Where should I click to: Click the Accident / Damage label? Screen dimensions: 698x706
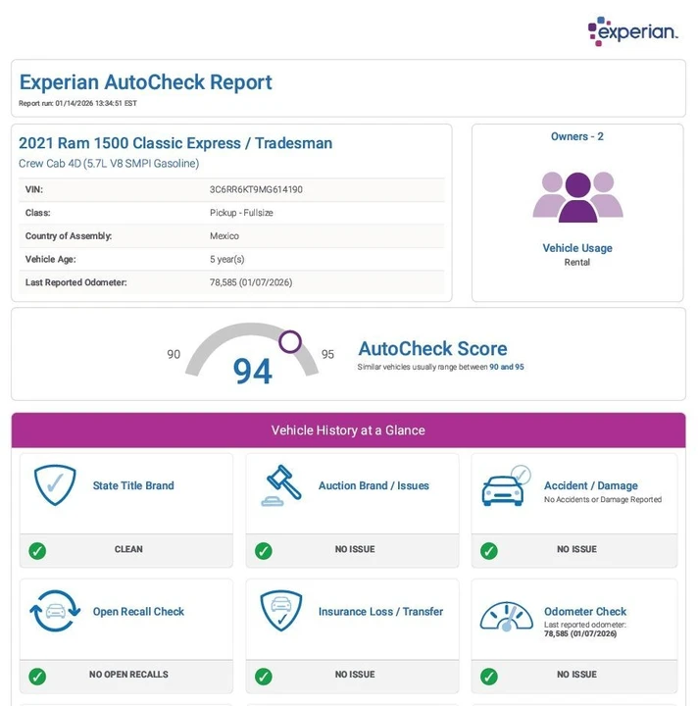(591, 485)
